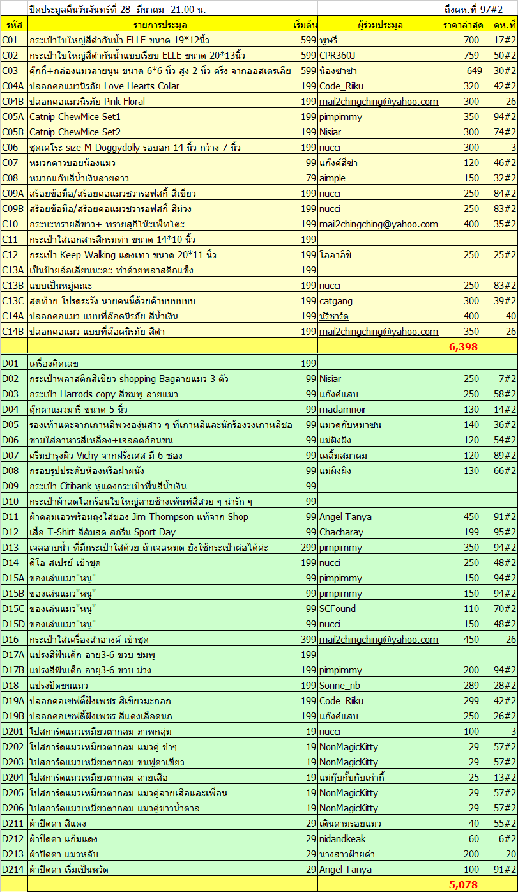Select the 'รายการประมูล' column header
518x892 pixels.
tap(160, 25)
